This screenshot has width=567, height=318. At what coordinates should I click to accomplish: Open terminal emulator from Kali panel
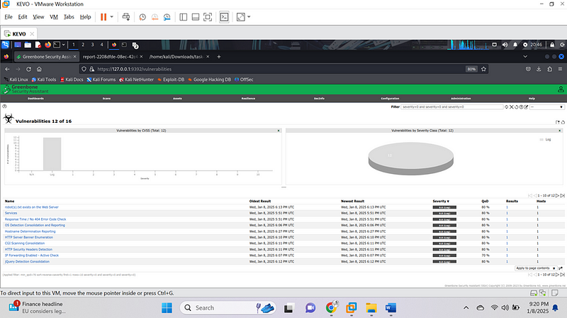[x=57, y=45]
